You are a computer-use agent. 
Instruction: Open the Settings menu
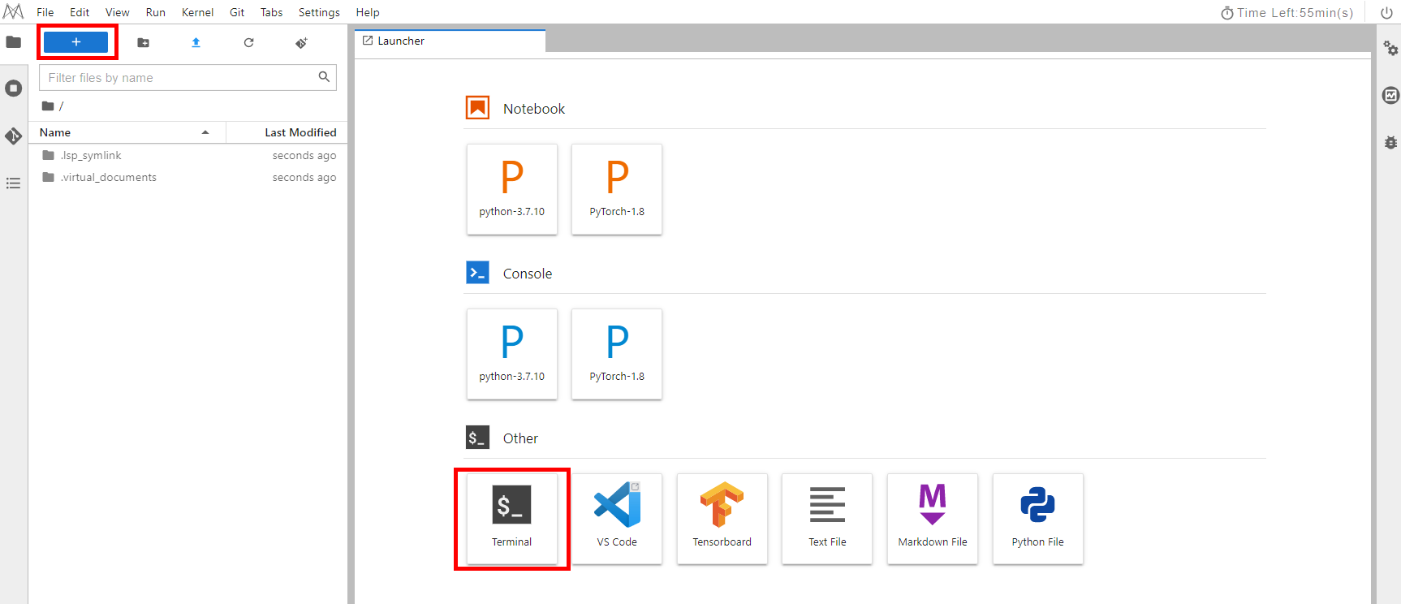click(x=318, y=12)
